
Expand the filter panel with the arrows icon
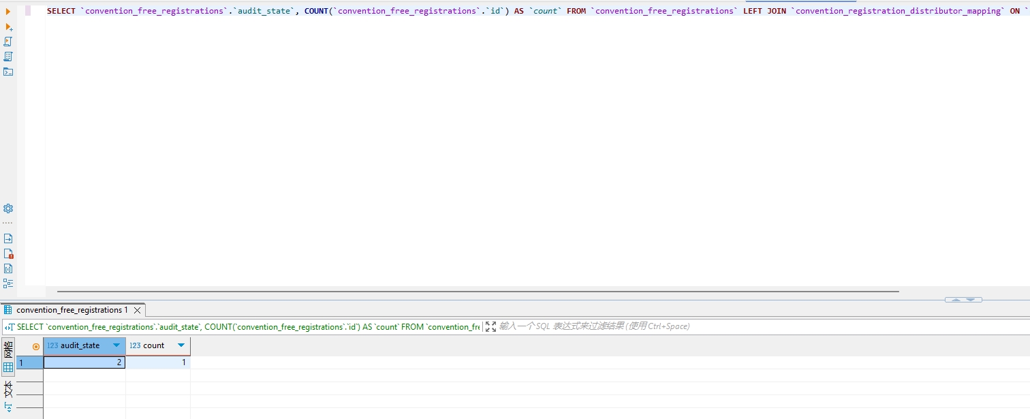[490, 327]
